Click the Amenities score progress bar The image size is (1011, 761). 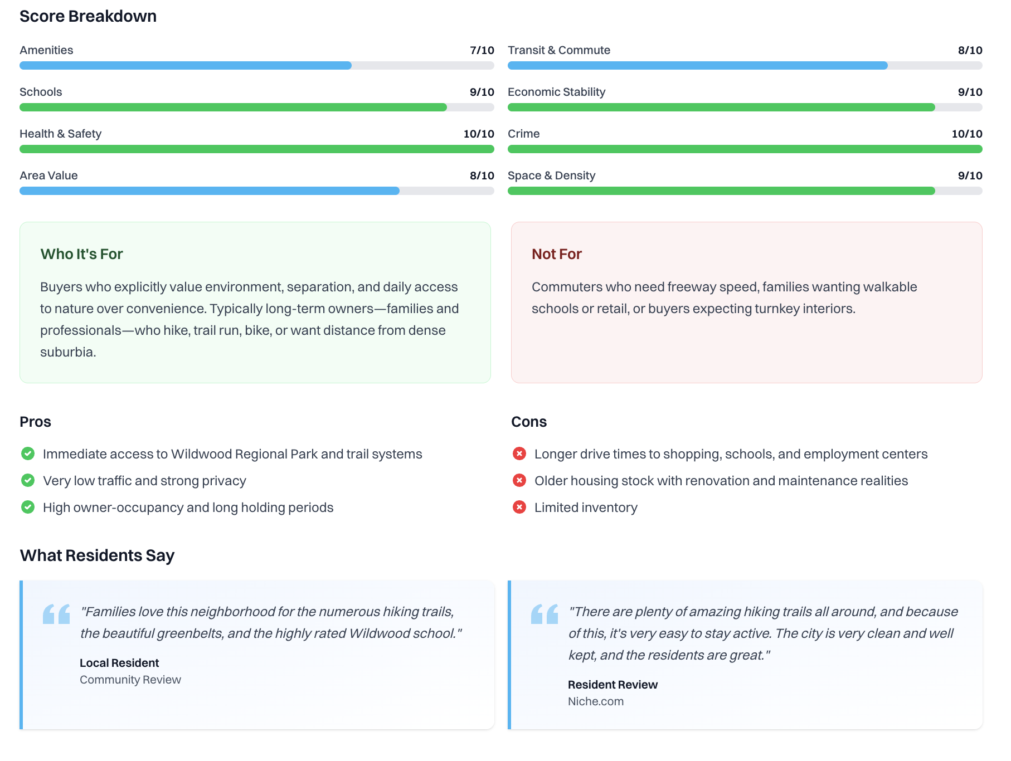click(256, 66)
